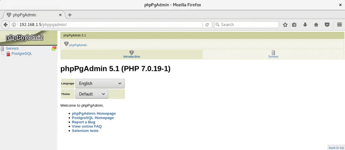This screenshot has width=345, height=150.
Task: Click the elephant icon above Introduction tab
Action: (132, 53)
